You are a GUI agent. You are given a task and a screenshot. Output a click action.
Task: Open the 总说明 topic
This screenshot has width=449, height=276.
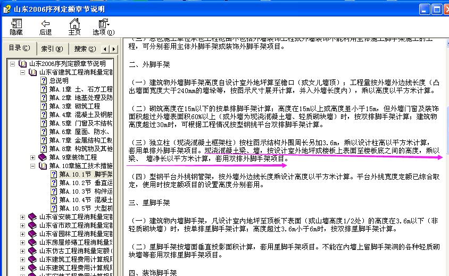coord(59,81)
